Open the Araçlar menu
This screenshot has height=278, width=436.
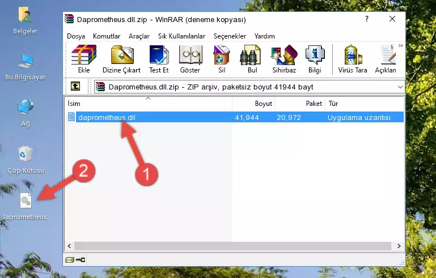(x=139, y=36)
